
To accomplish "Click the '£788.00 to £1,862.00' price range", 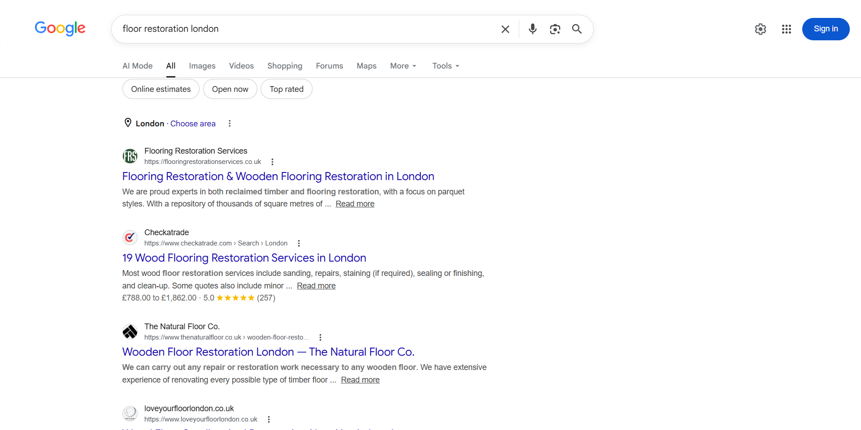I will (x=159, y=298).
